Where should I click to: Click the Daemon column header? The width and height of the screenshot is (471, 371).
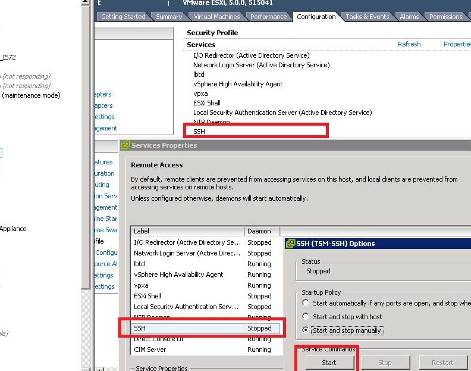(262, 231)
